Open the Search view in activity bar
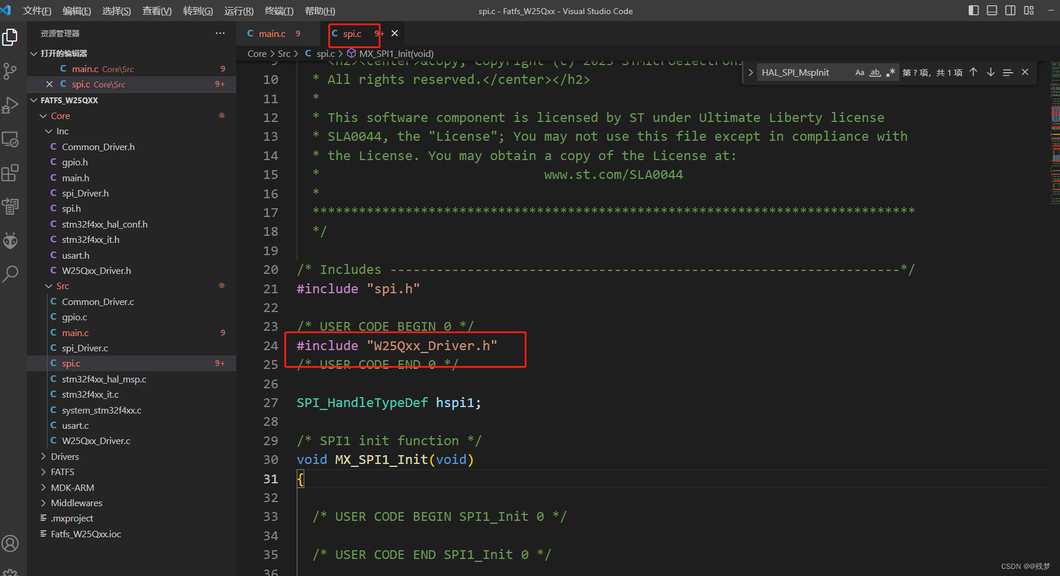1060x576 pixels. coord(10,274)
